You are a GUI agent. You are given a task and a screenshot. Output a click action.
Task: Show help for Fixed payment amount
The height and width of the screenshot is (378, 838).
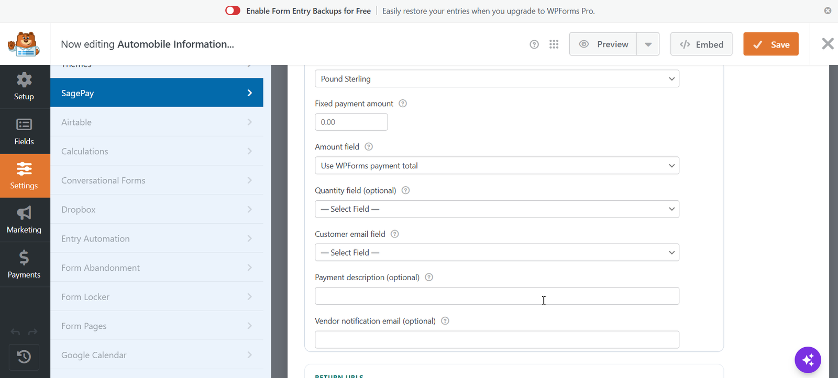tap(403, 104)
